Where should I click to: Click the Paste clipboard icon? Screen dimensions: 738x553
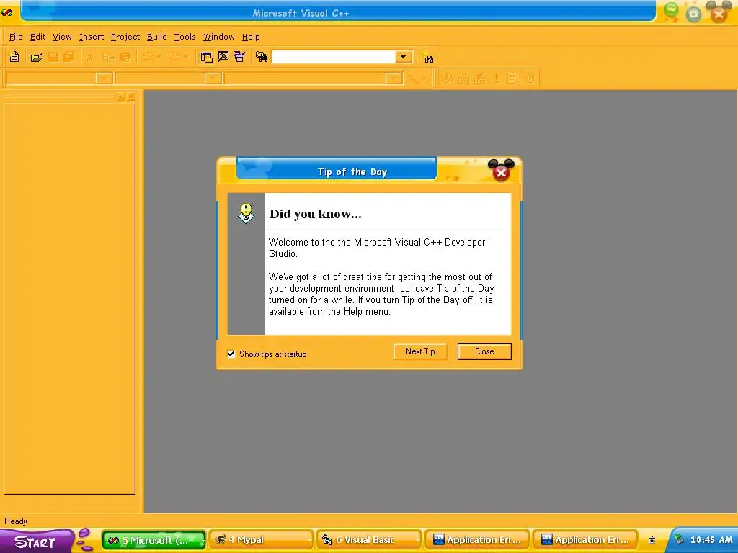click(125, 58)
